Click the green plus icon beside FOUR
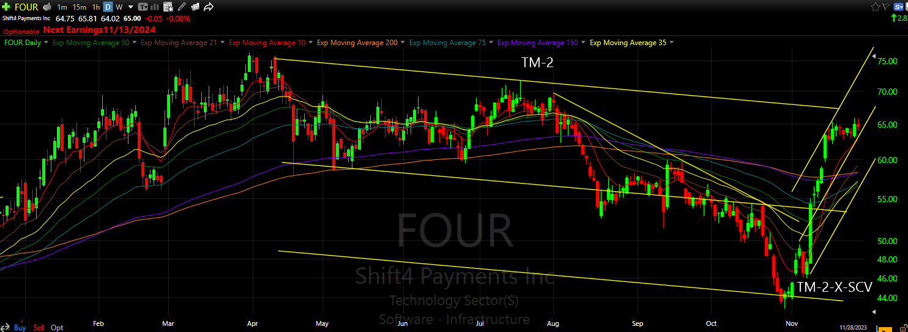The height and width of the screenshot is (332, 908). [x=6, y=7]
